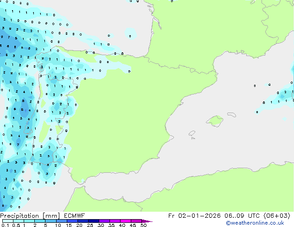Click Menorca island outline on the map

pyautogui.click(x=231, y=114)
